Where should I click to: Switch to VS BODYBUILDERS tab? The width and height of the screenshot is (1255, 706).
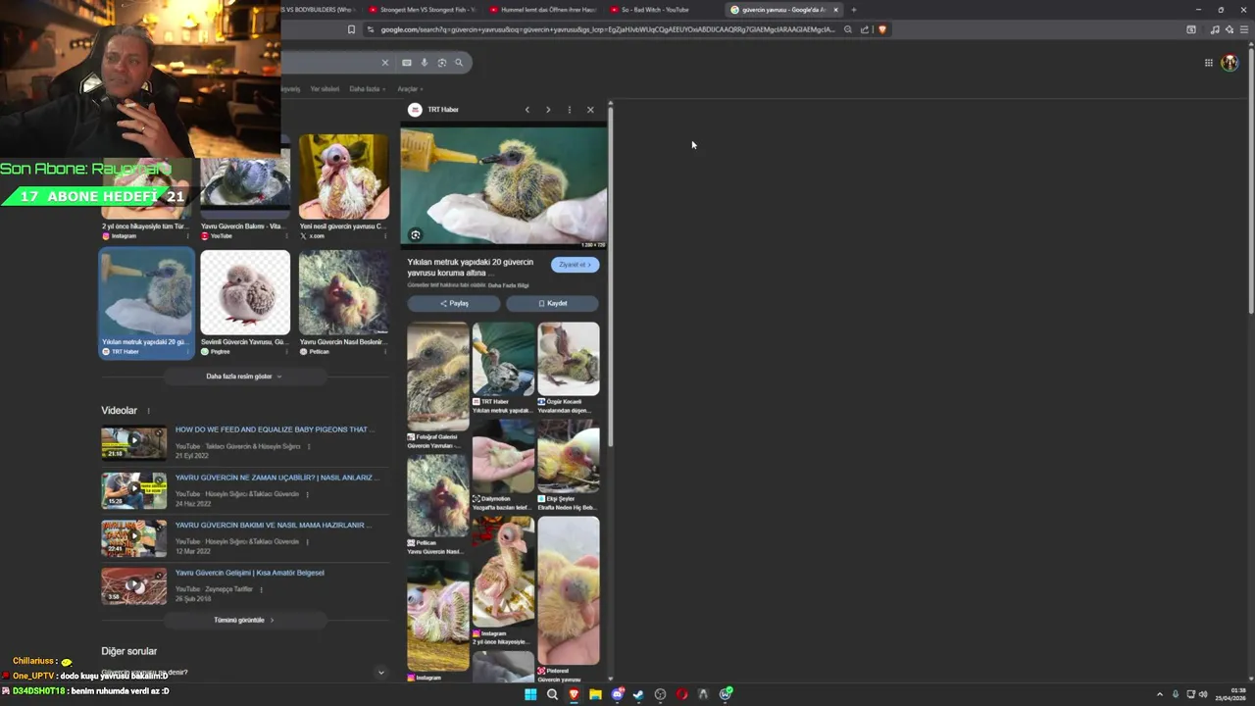click(x=321, y=10)
